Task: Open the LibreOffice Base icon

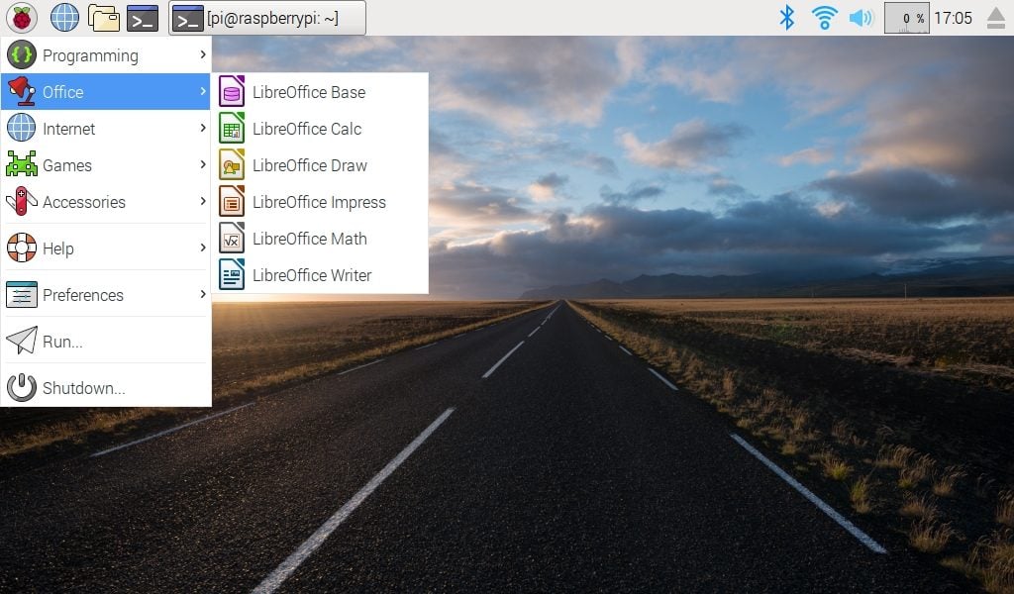Action: 232,92
